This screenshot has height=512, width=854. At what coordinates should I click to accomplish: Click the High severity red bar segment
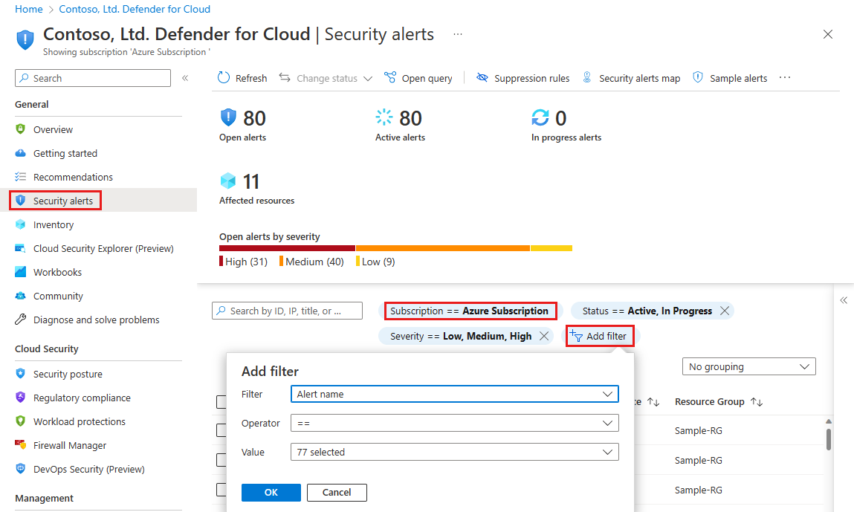(287, 248)
